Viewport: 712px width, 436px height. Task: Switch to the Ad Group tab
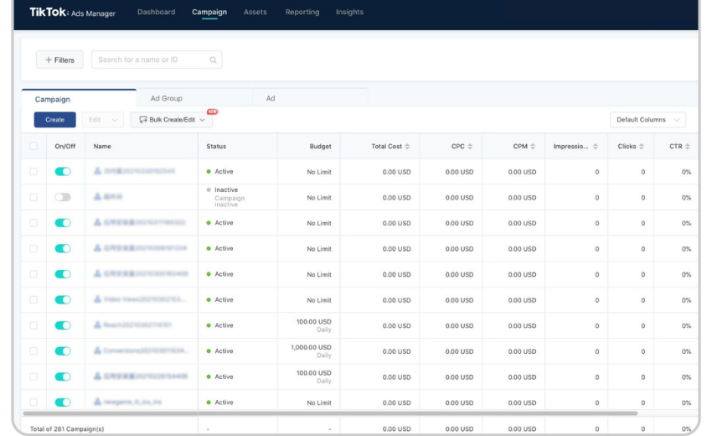tap(166, 99)
